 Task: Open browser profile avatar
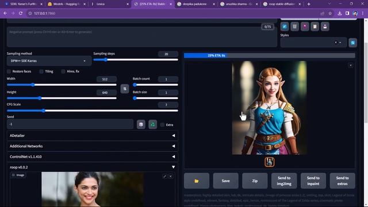[355, 13]
